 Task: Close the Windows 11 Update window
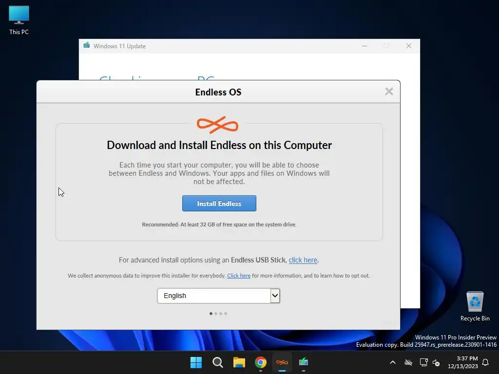[409, 46]
